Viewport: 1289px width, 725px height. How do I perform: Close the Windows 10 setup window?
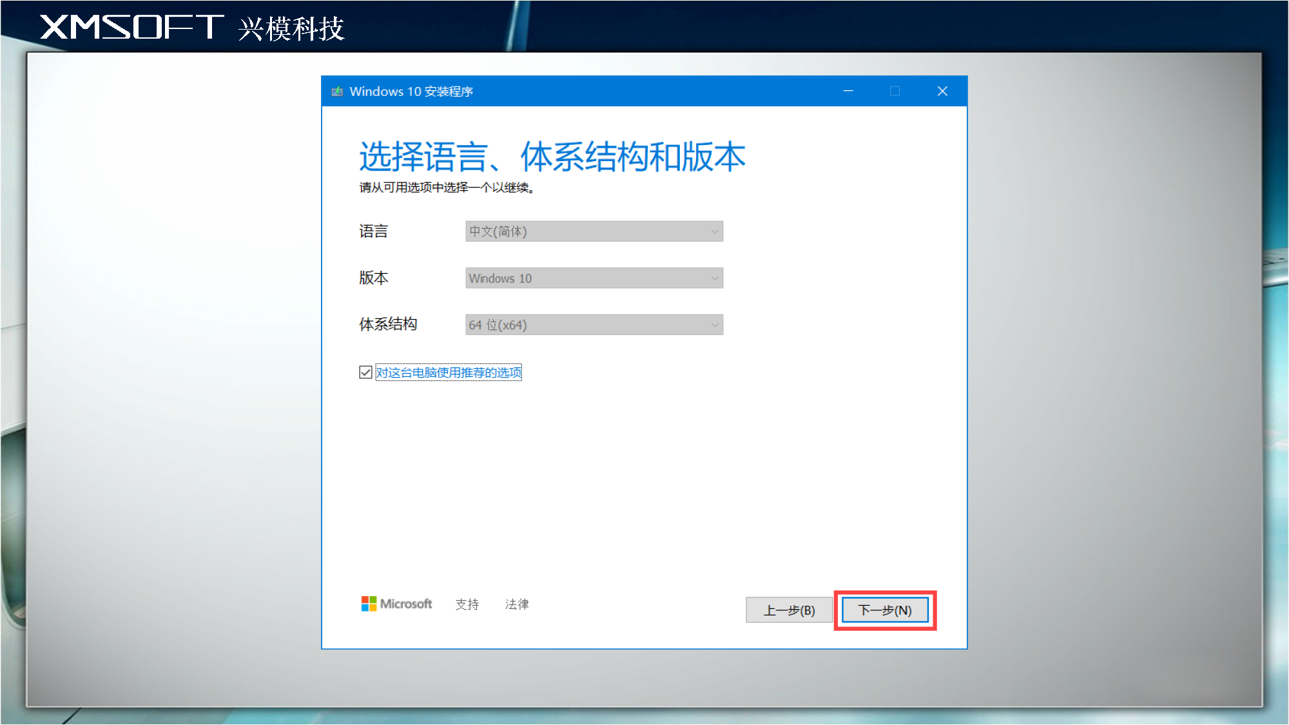coord(942,92)
